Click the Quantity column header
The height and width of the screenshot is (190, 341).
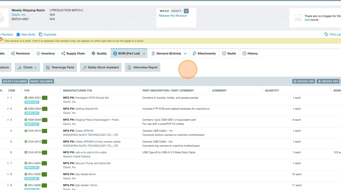click(272, 90)
